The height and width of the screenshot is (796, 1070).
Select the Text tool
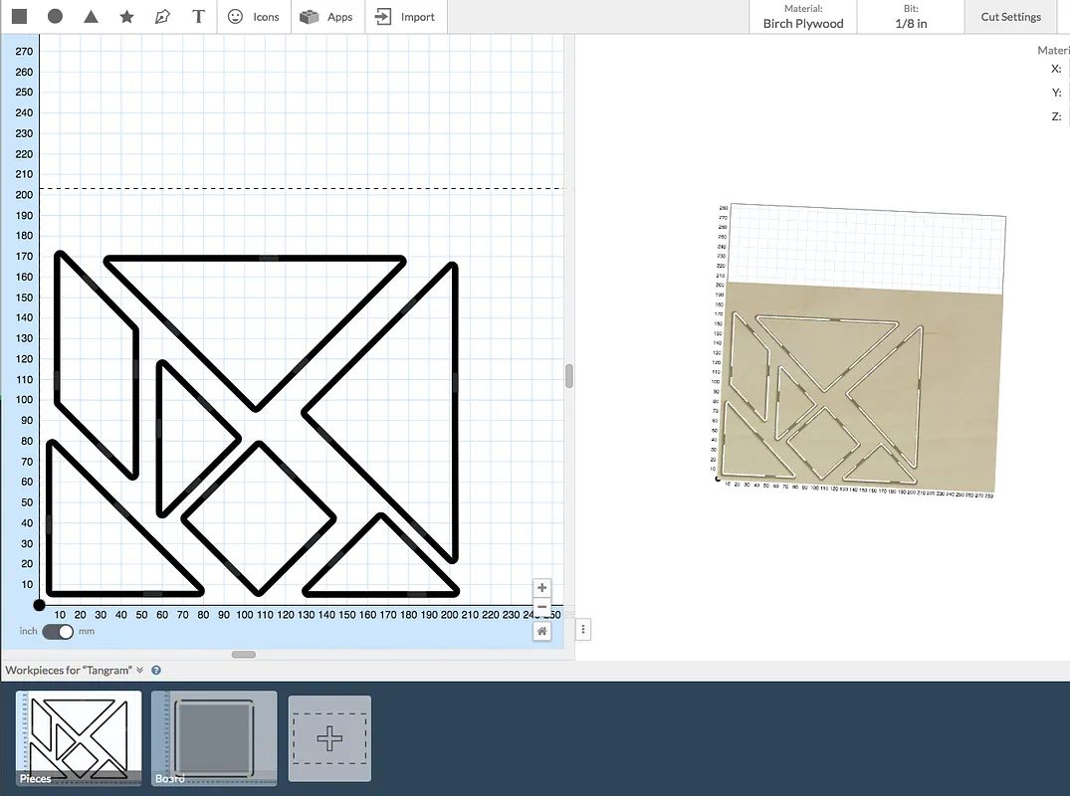coord(198,17)
